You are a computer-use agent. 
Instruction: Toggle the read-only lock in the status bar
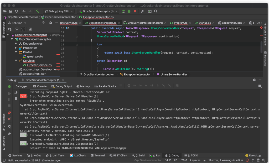(204, 160)
